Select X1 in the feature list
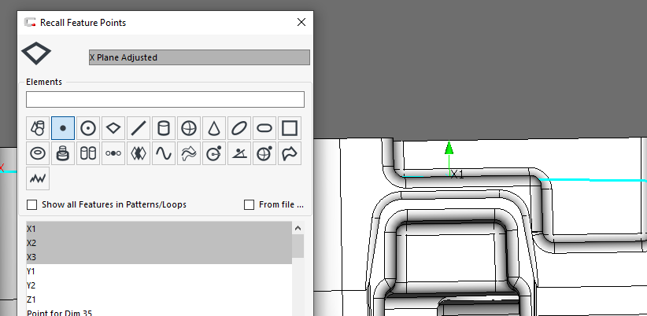The width and height of the screenshot is (647, 316). click(x=159, y=229)
